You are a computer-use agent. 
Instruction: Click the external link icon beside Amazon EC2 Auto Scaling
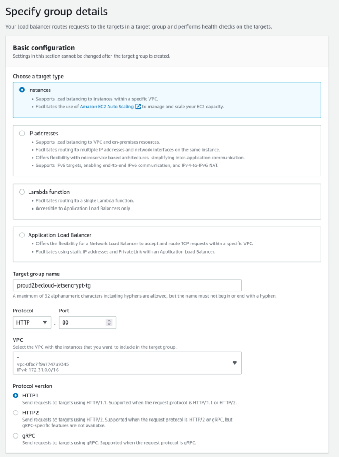tap(137, 106)
